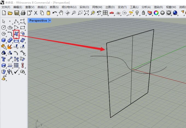Open the 工具(L) menu
The height and width of the screenshot is (128, 186).
coord(134,7)
